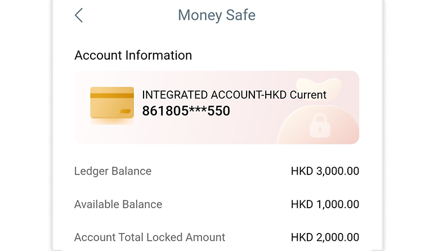Select the HKD 3,000.00 ledger amount

point(325,171)
